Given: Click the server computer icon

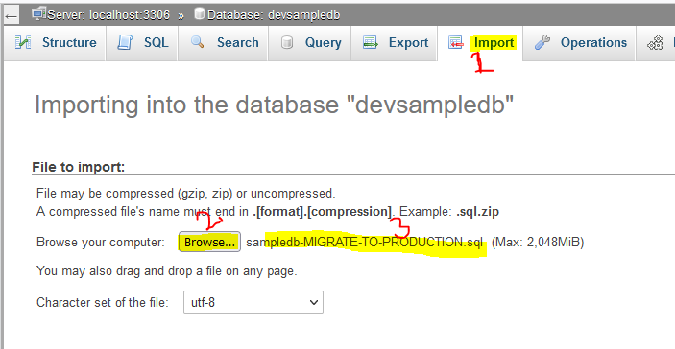Looking at the screenshot, I should pos(39,13).
